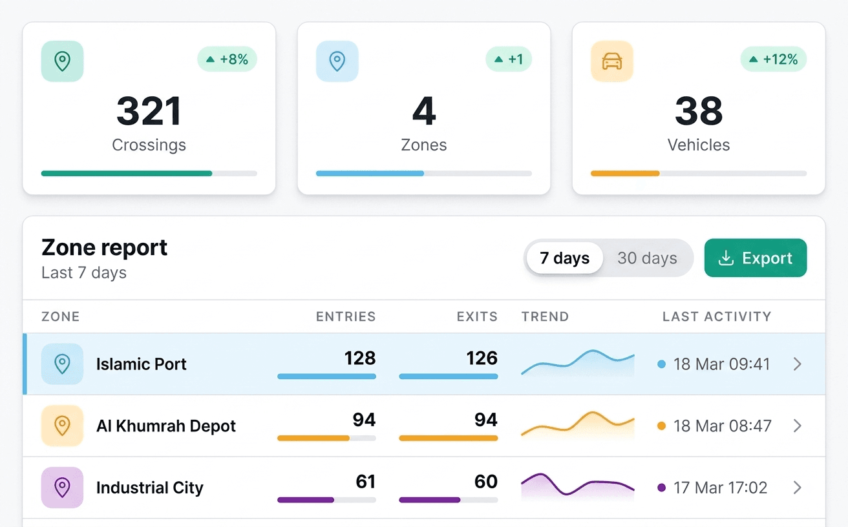Expand the Al Khumrah Depot row chevron
The height and width of the screenshot is (527, 848).
click(x=798, y=426)
